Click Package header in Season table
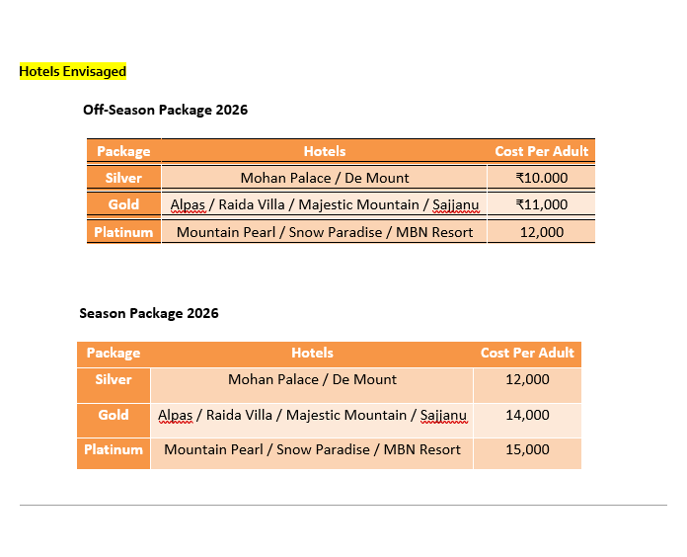The width and height of the screenshot is (687, 557). click(114, 353)
